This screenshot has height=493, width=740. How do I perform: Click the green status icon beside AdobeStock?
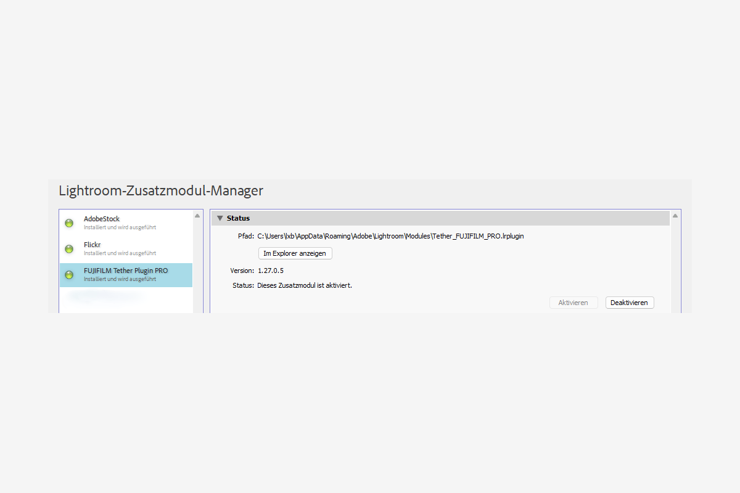pyautogui.click(x=69, y=223)
